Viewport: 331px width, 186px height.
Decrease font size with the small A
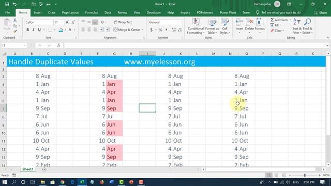tap(73, 22)
